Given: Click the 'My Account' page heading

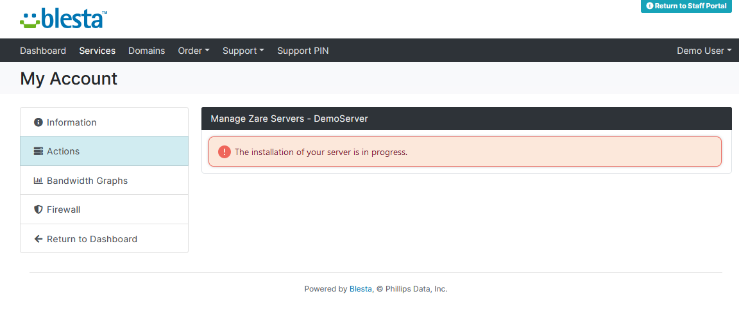Looking at the screenshot, I should click(x=69, y=78).
